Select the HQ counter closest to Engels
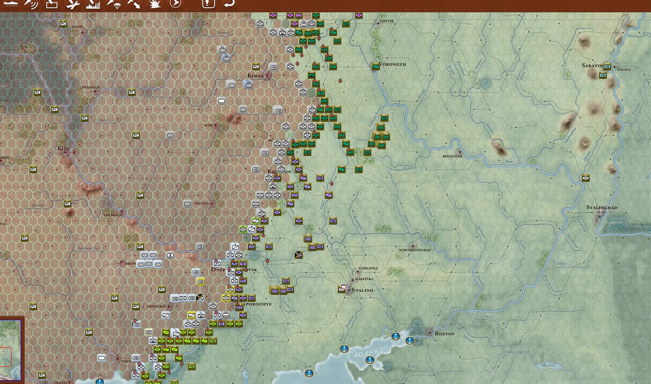The width and height of the screenshot is (651, 384). [x=607, y=66]
